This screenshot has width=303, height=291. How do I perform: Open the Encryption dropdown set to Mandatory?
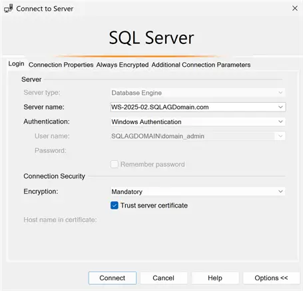point(198,192)
